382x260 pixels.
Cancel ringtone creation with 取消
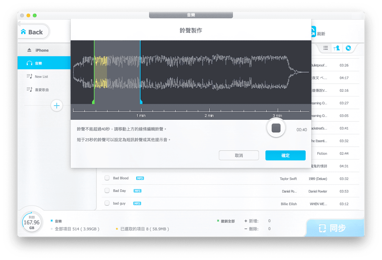point(239,155)
